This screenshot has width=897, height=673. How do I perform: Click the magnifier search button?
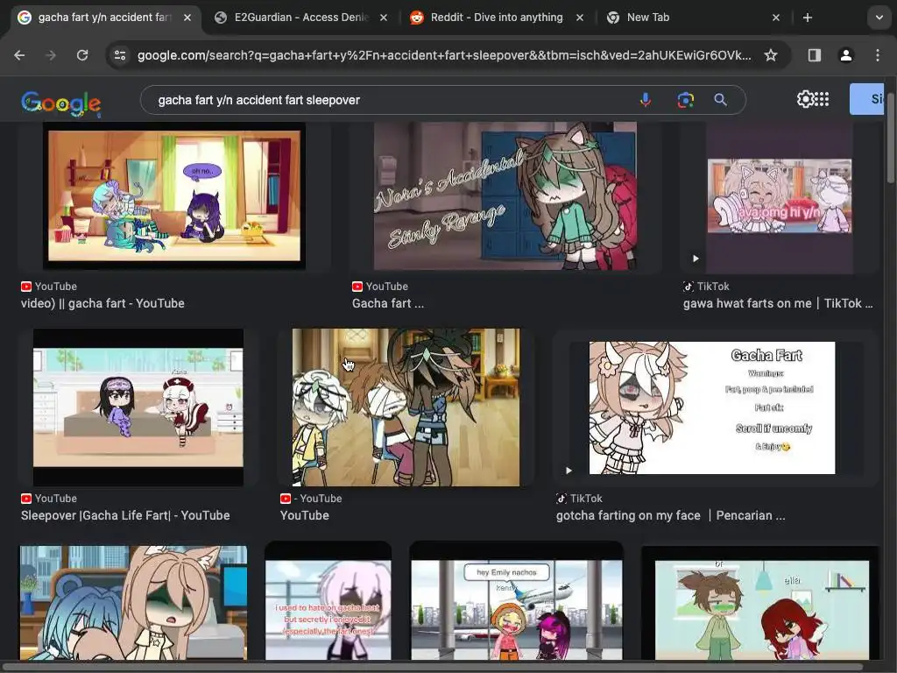click(x=721, y=100)
